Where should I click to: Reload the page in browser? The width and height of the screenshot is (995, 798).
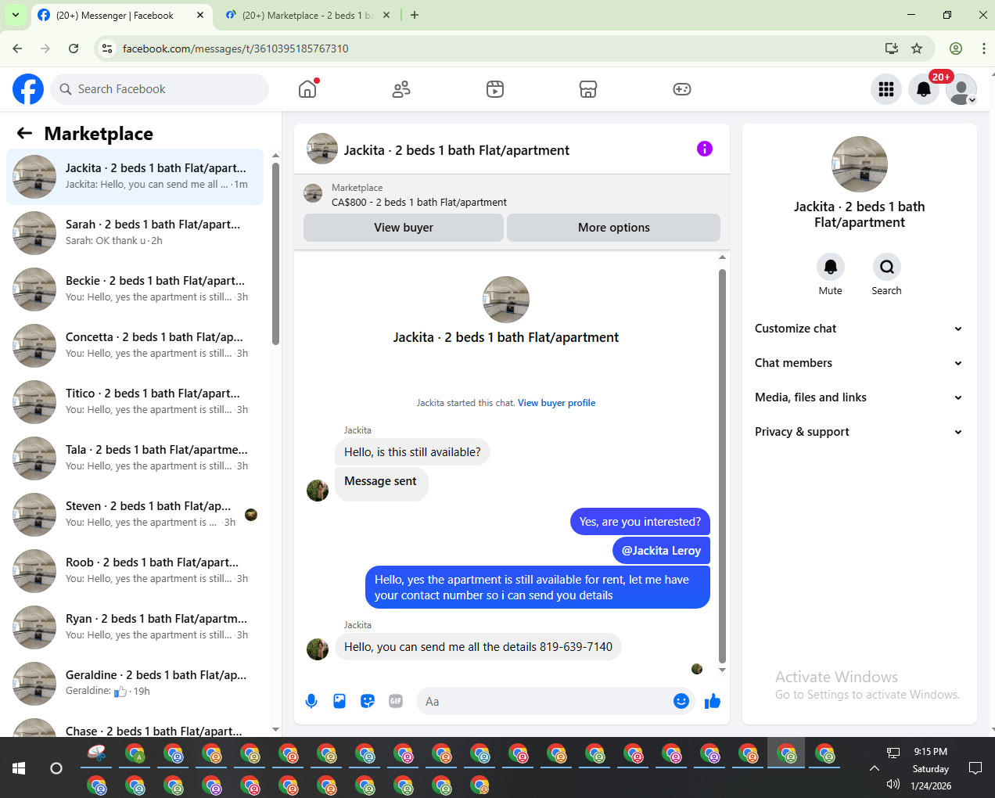coord(74,49)
